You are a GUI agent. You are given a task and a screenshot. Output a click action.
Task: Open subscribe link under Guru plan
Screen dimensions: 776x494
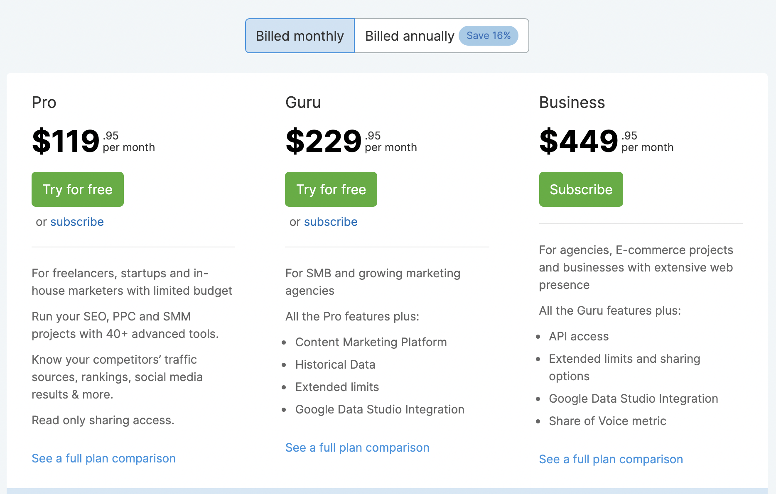point(331,222)
